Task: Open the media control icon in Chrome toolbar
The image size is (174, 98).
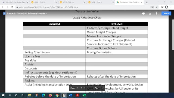Action: pyautogui.click(x=162, y=7)
